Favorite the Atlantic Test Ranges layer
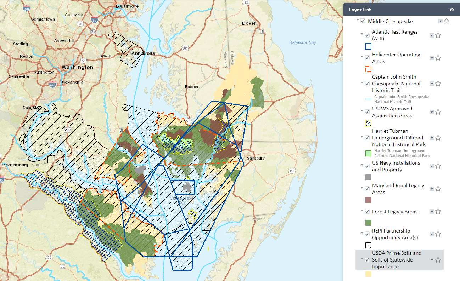The height and width of the screenshot is (281, 460). pyautogui.click(x=438, y=35)
